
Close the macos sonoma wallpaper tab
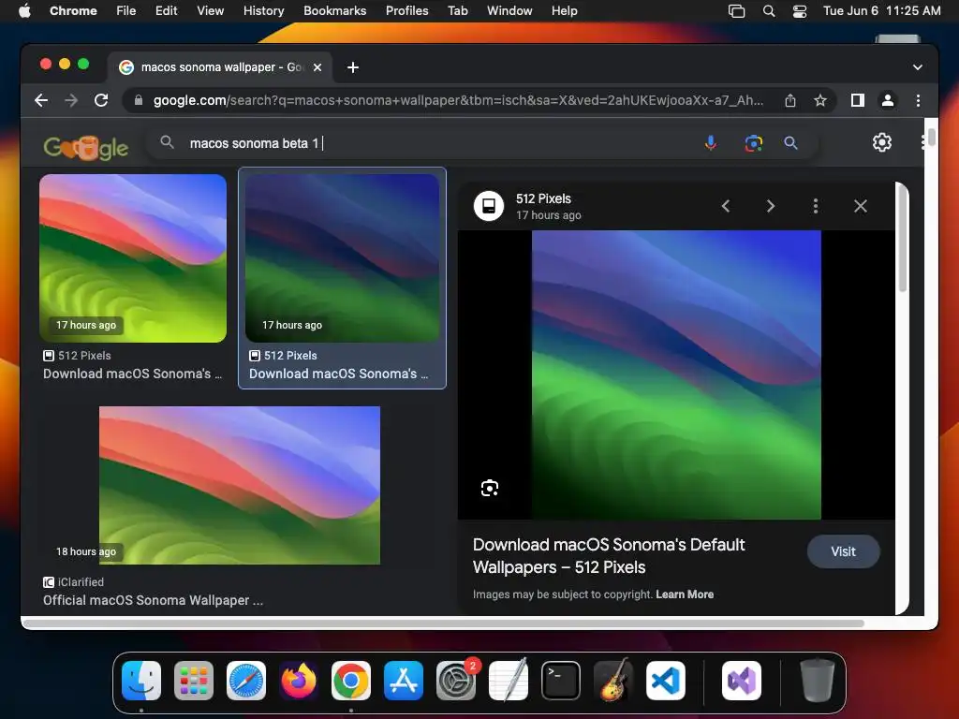click(317, 67)
